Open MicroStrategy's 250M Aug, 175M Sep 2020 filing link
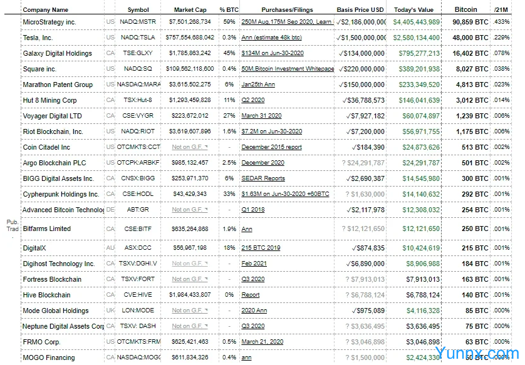This screenshot has width=525, height=365. tap(287, 22)
